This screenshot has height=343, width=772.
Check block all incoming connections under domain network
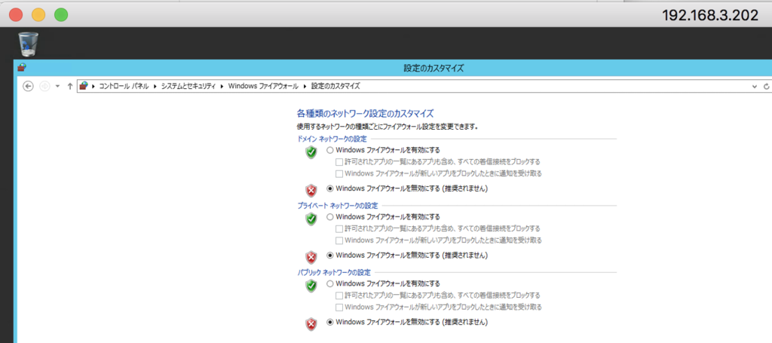[x=339, y=162]
